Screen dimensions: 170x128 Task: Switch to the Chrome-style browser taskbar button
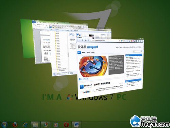click(46, 125)
